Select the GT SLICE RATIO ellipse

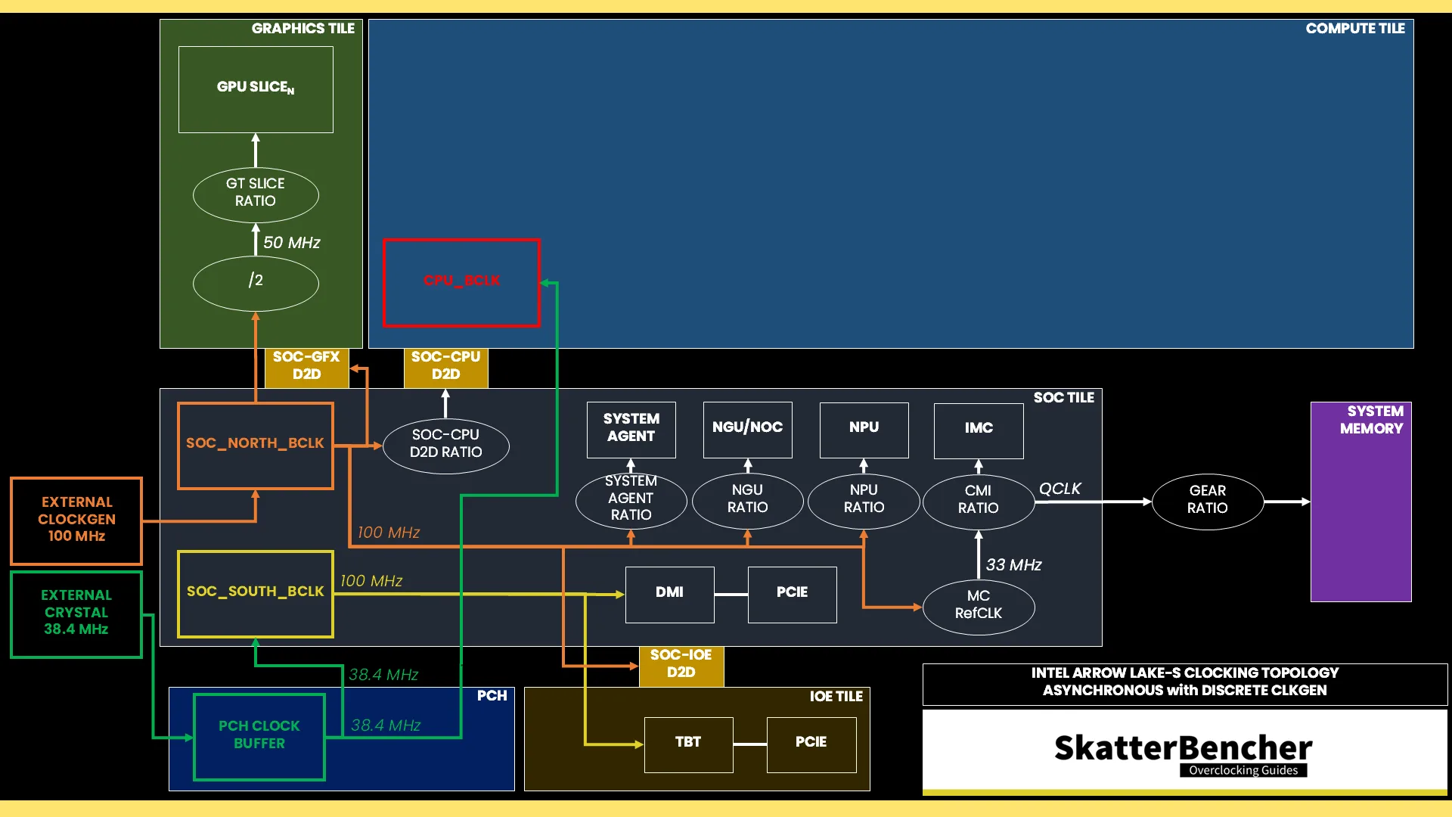click(256, 194)
